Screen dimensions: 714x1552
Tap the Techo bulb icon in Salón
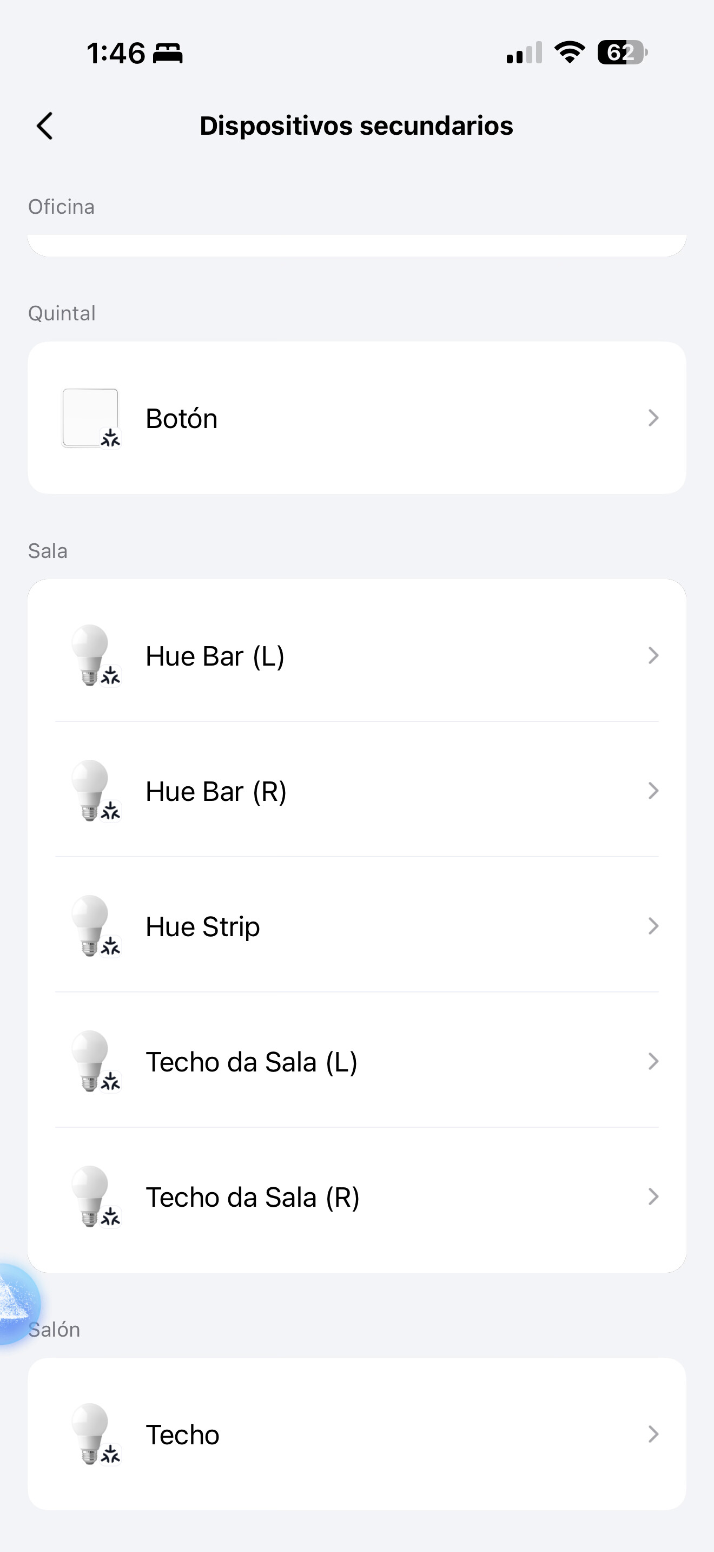point(95,1435)
